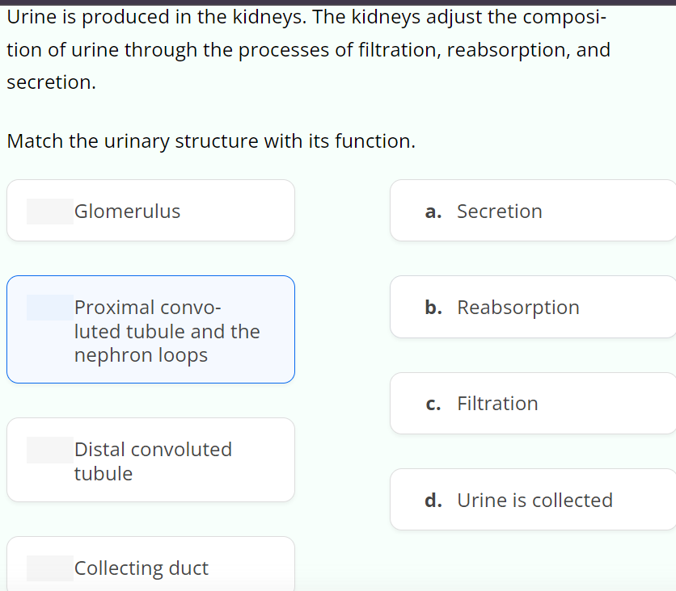Click the nephron loops text in the card
The width and height of the screenshot is (676, 591).
point(140,354)
